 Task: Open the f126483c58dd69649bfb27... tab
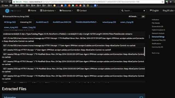[86, 22]
